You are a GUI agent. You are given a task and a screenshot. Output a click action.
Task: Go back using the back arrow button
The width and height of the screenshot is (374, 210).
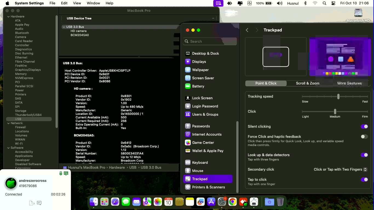click(x=247, y=30)
